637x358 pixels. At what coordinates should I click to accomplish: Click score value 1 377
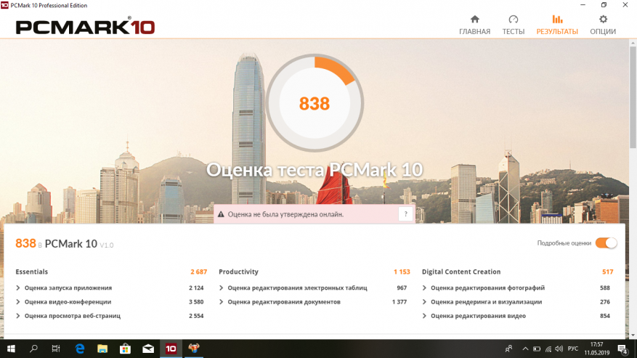[399, 302]
